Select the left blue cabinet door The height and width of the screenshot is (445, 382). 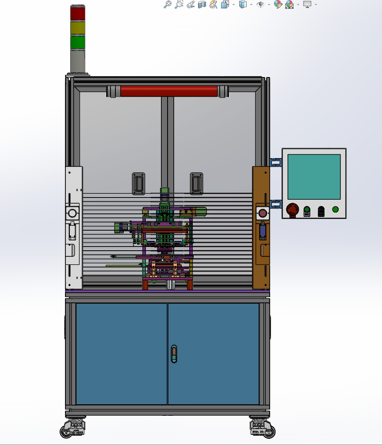(x=122, y=354)
